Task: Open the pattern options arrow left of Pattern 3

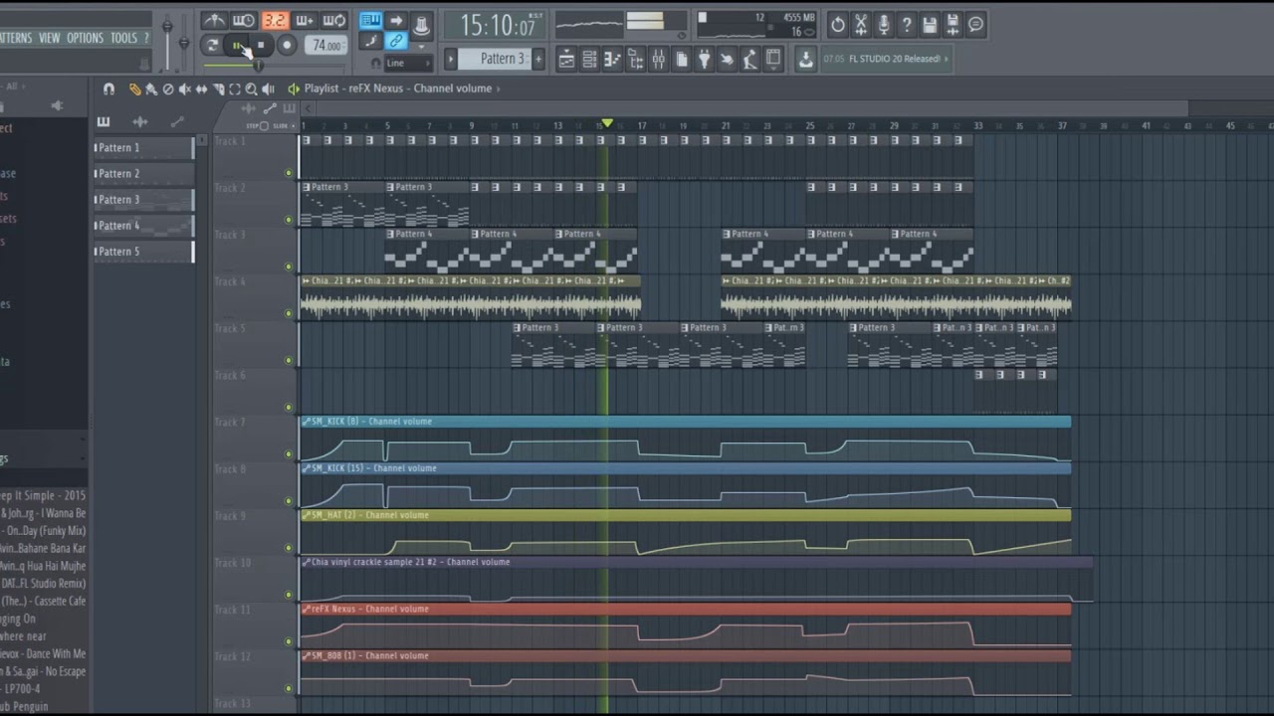Action: click(451, 59)
